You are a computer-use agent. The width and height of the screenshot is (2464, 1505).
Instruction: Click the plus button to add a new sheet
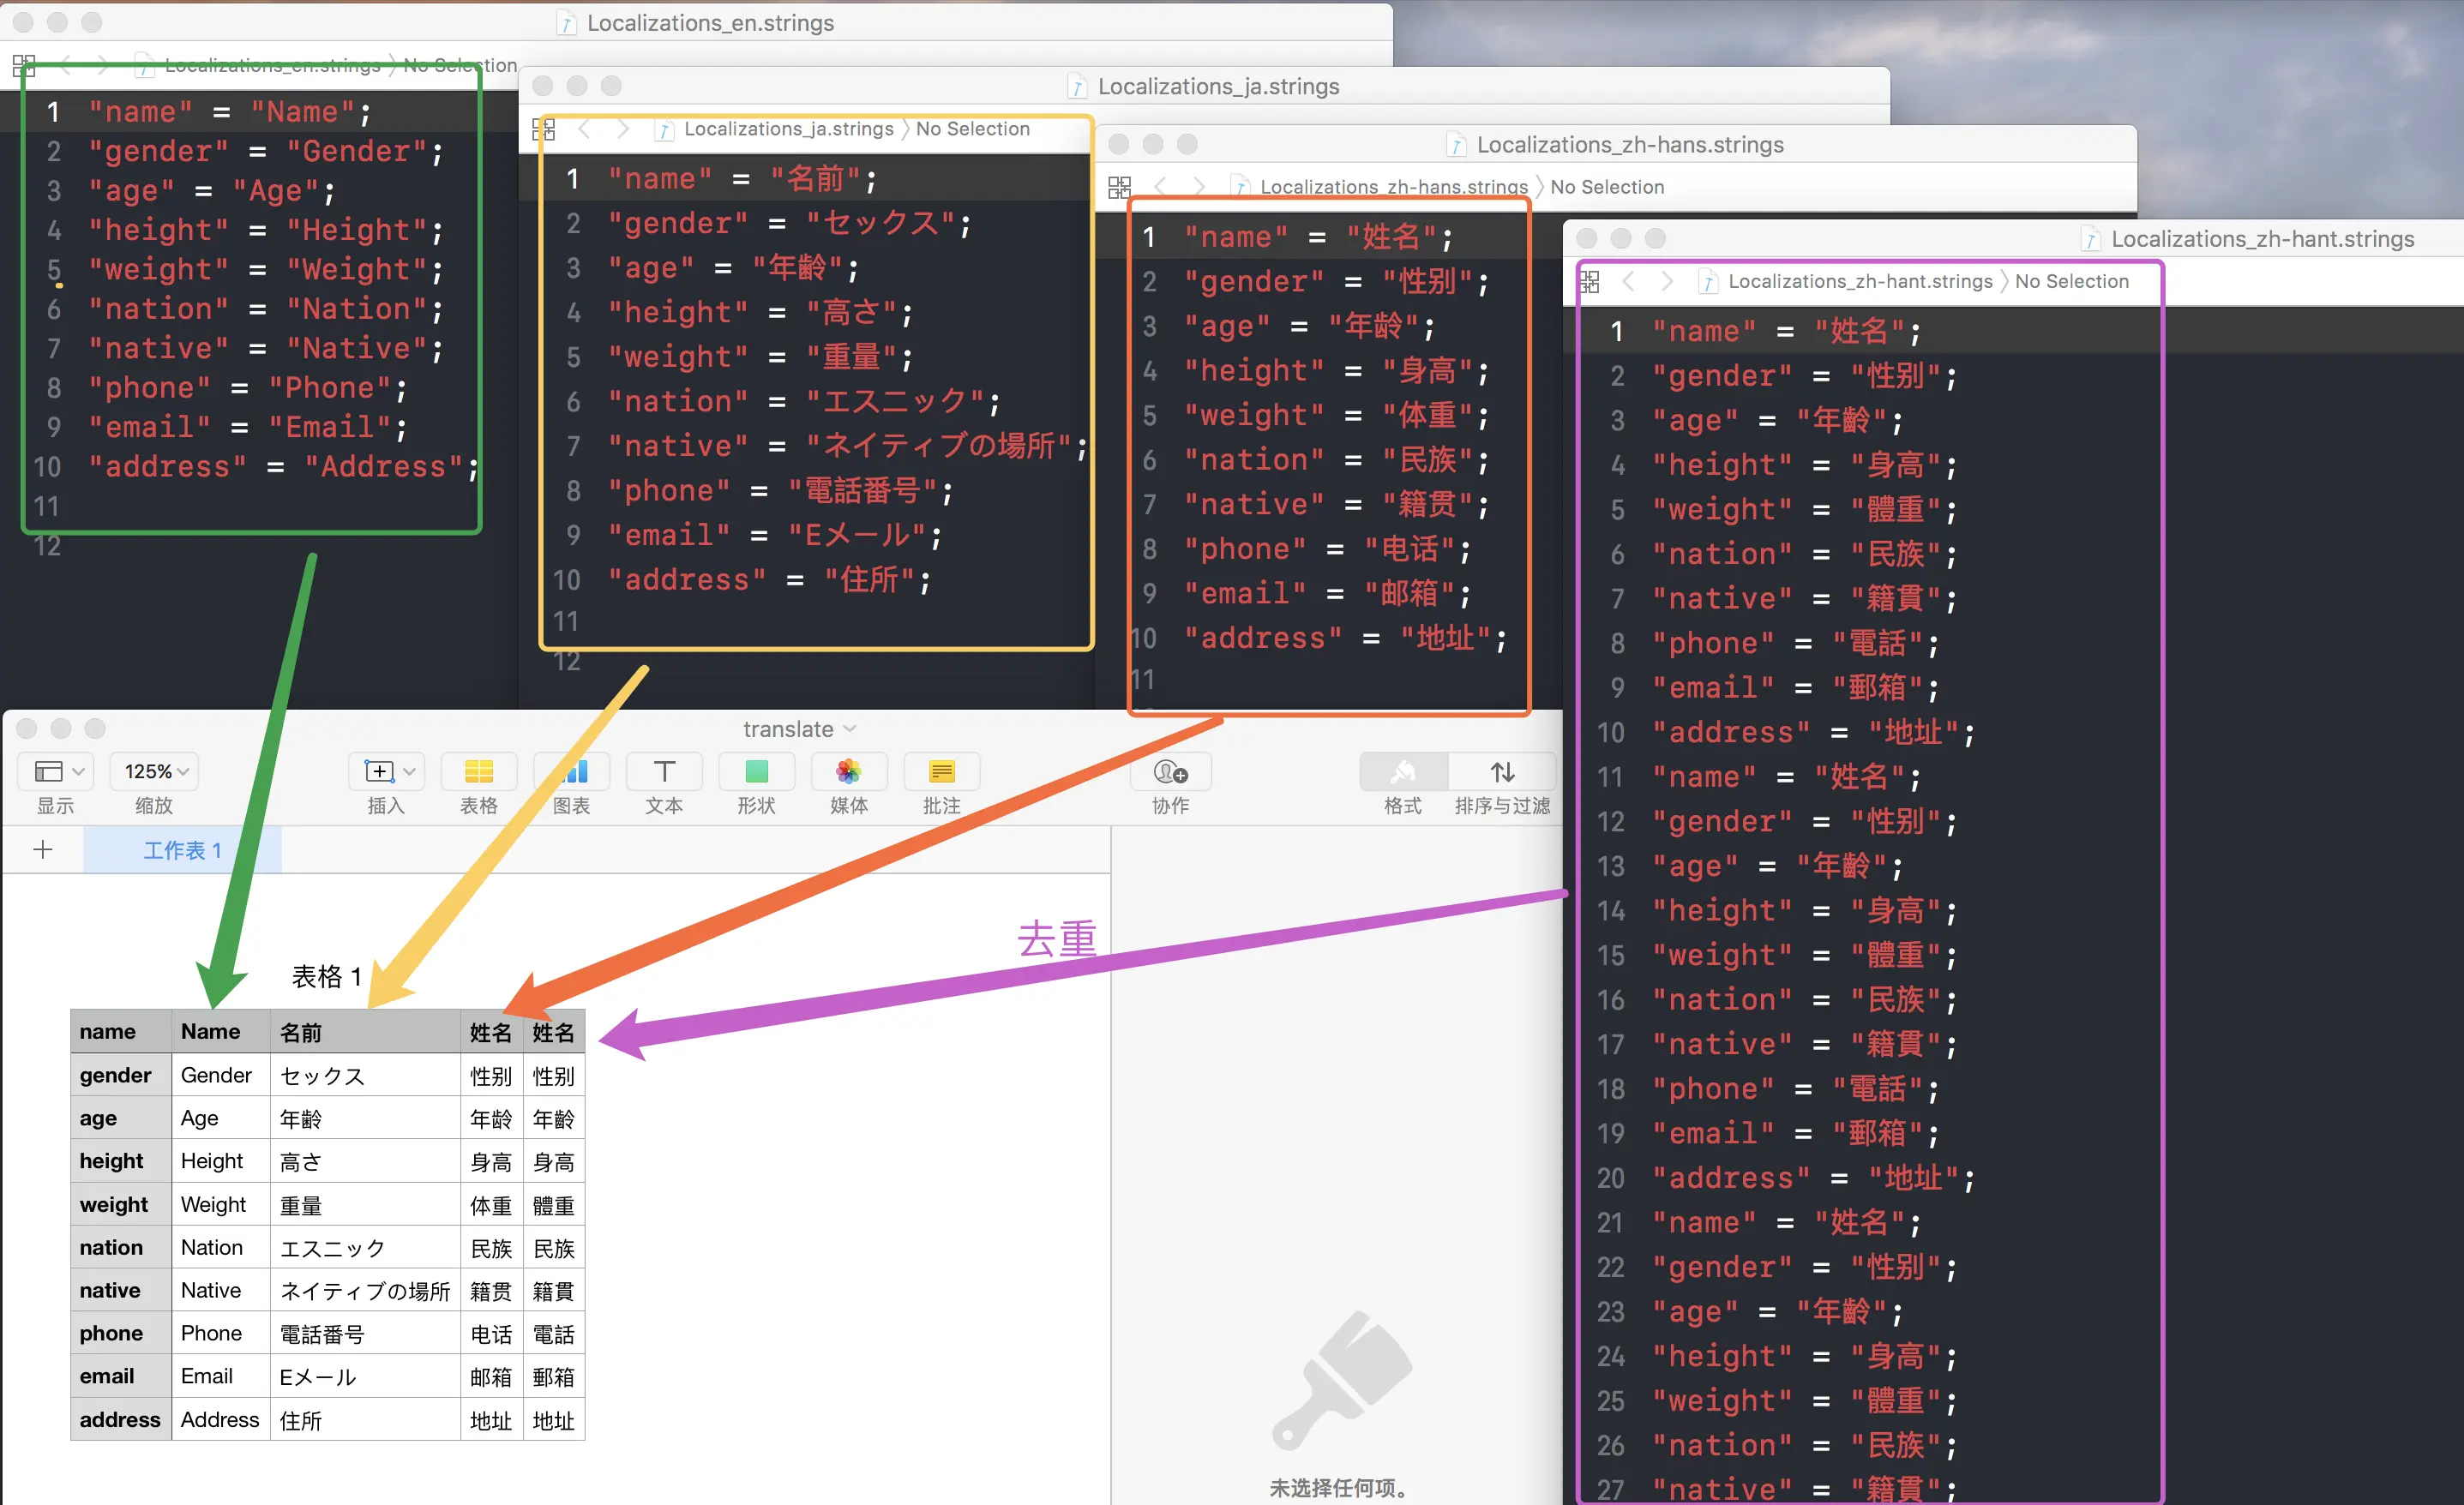click(x=43, y=849)
